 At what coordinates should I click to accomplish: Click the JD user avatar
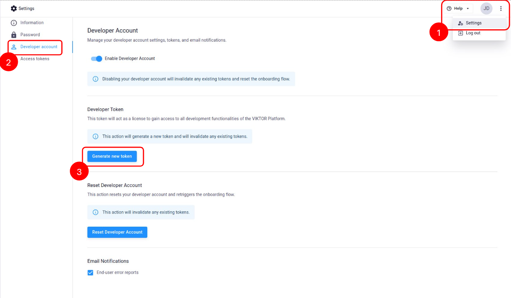[x=486, y=8]
